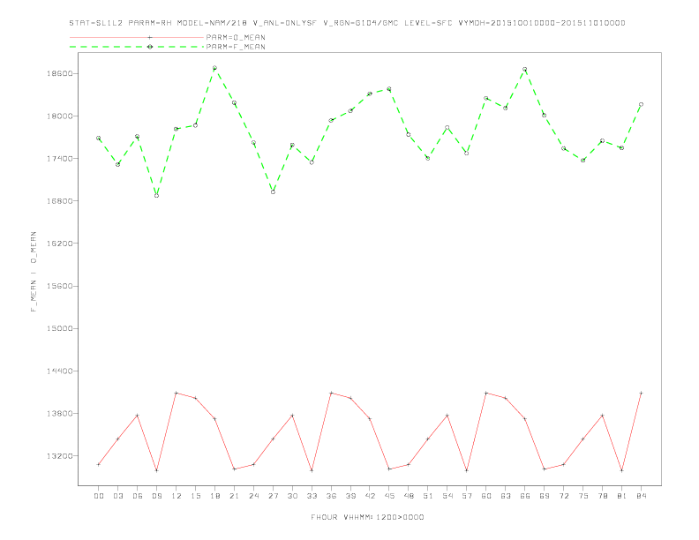Click the x-axis tick label 21
The image size is (699, 540).
[x=234, y=496]
